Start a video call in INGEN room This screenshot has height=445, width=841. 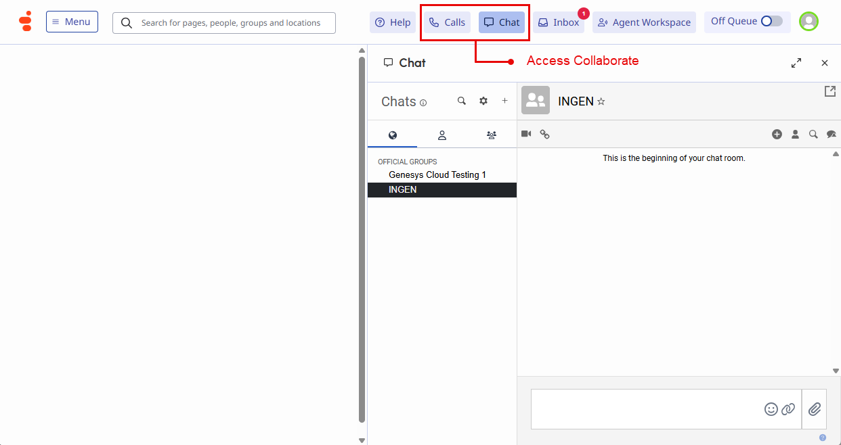pyautogui.click(x=526, y=134)
